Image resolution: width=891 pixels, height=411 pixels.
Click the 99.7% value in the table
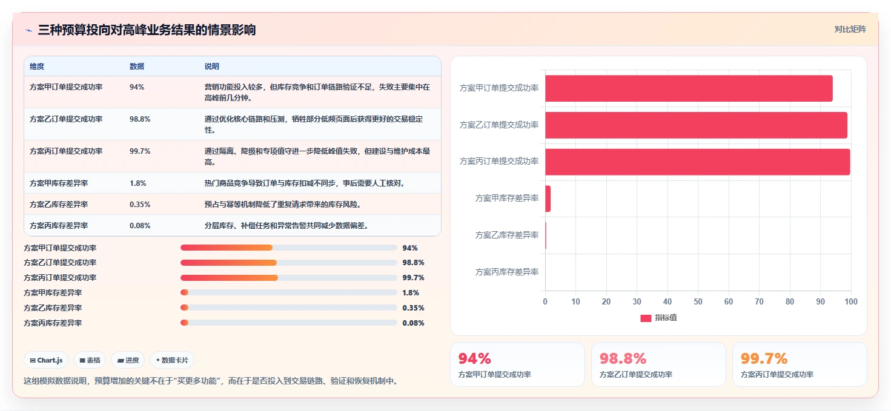tap(140, 151)
